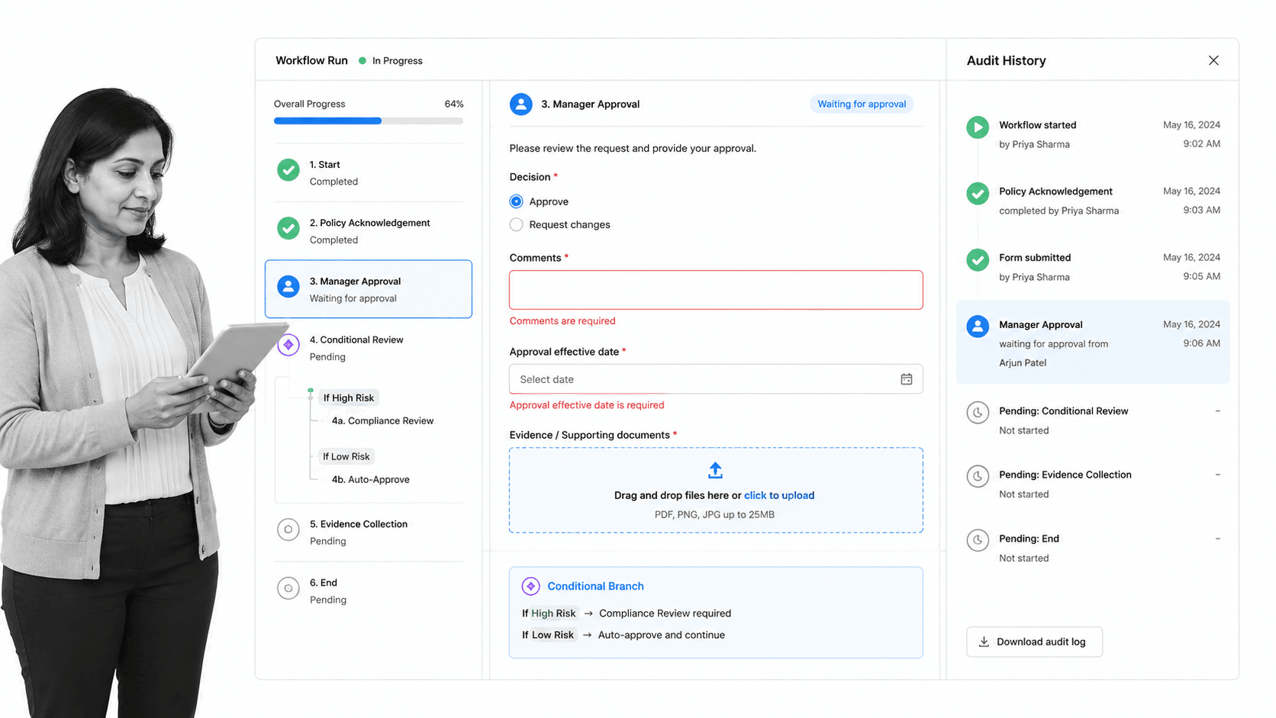Click the file drag and drop area
The image size is (1276, 718).
point(716,490)
